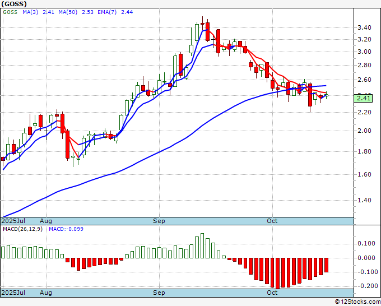
Task: Click the 0.100 MACD axis label
Action: tap(366, 244)
